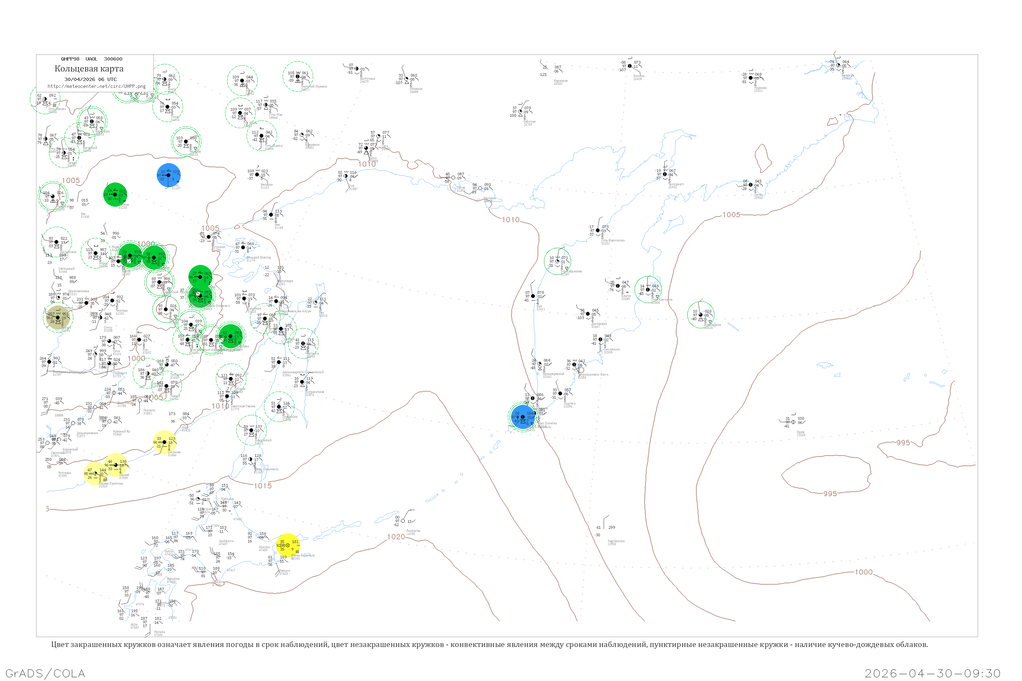This screenshot has height=681, width=1022.
Task: Click the green filled circle at Бомнак 31253
Action: tap(115, 194)
